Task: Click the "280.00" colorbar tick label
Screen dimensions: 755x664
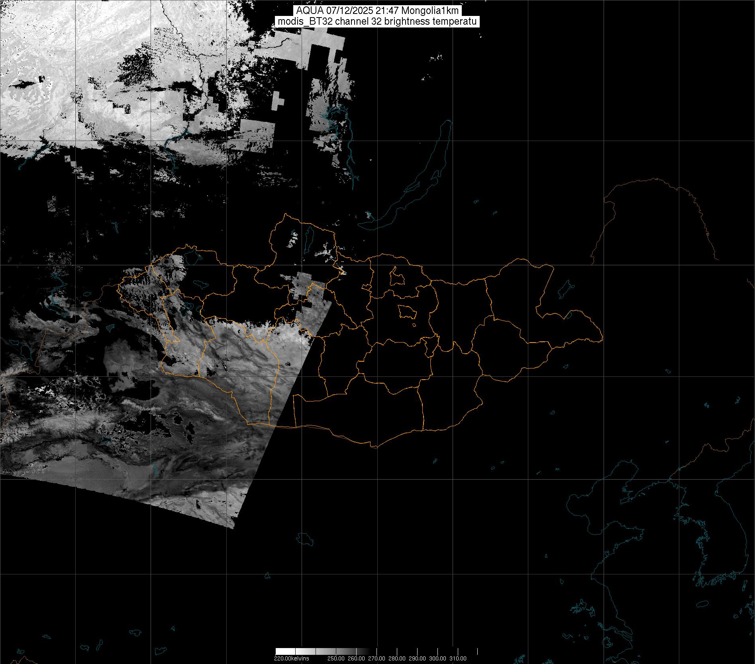Action: [397, 658]
